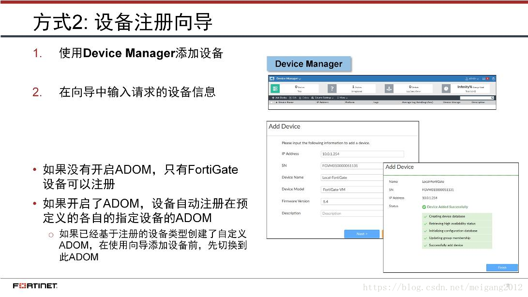Screen dimensions: 528x297
Task: Click 'Updating group membership' row
Action: click(x=457, y=238)
